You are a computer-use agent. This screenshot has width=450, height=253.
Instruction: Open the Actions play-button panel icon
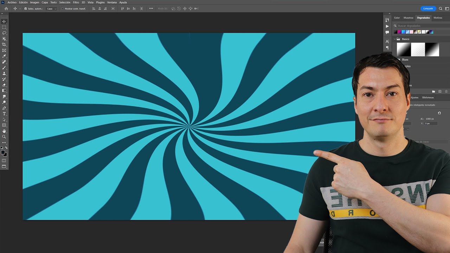click(x=387, y=26)
